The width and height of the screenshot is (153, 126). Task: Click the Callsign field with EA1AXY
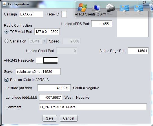[31, 14]
